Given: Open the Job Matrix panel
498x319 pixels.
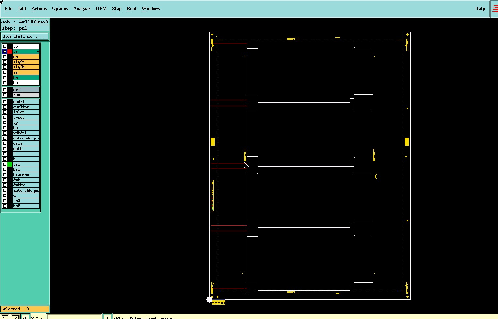Looking at the screenshot, I should point(25,36).
